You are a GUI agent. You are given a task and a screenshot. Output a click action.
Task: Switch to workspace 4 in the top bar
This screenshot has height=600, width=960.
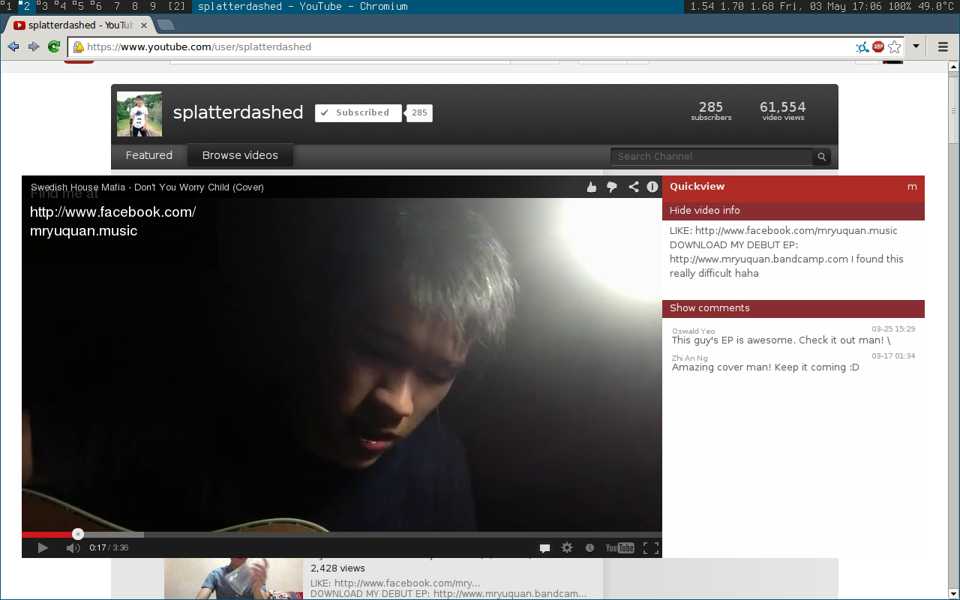(x=62, y=6)
